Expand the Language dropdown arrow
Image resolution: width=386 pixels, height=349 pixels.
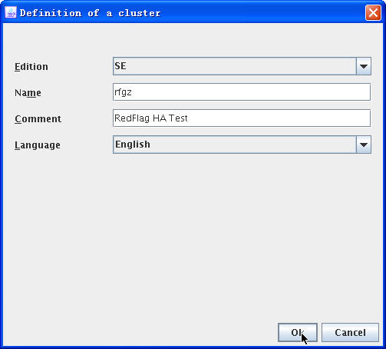click(x=364, y=145)
